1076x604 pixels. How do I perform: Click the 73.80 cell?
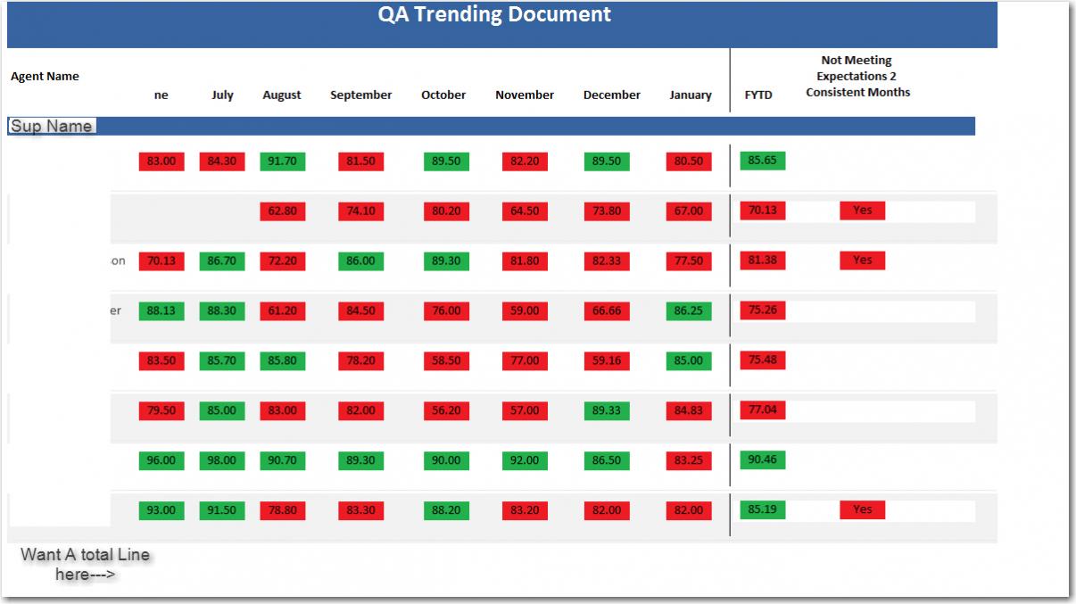point(606,211)
